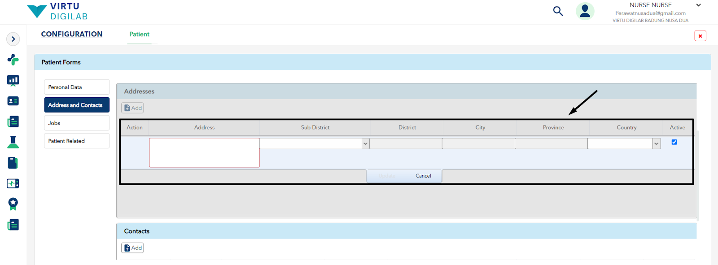This screenshot has width=718, height=265.
Task: Open the search magnifier icon
Action: point(558,11)
